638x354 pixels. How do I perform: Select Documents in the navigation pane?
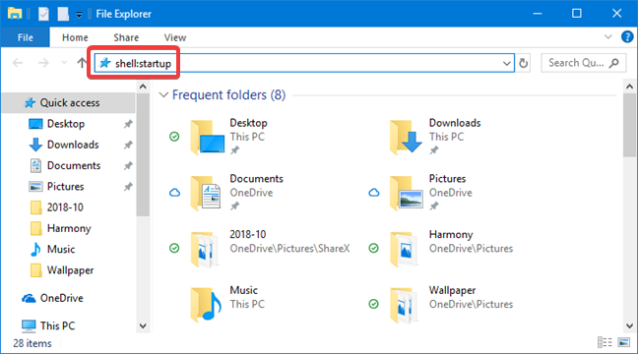[x=74, y=165]
